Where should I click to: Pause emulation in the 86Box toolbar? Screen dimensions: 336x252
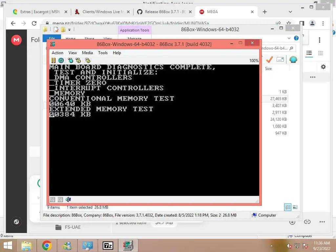point(53,60)
